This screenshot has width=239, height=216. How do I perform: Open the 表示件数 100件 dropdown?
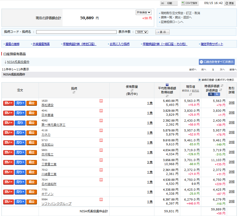point(142,32)
